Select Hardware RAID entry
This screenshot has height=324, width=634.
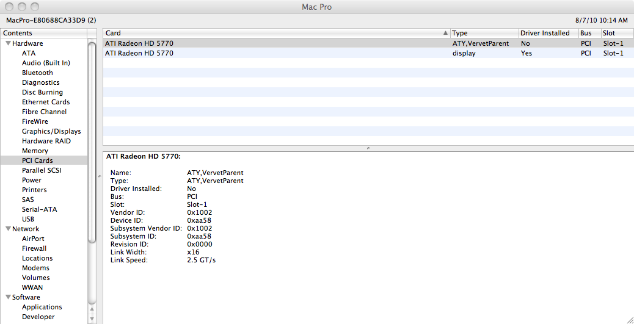(46, 141)
